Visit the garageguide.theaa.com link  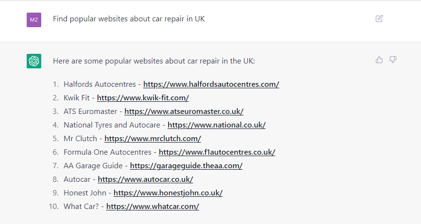point(186,166)
